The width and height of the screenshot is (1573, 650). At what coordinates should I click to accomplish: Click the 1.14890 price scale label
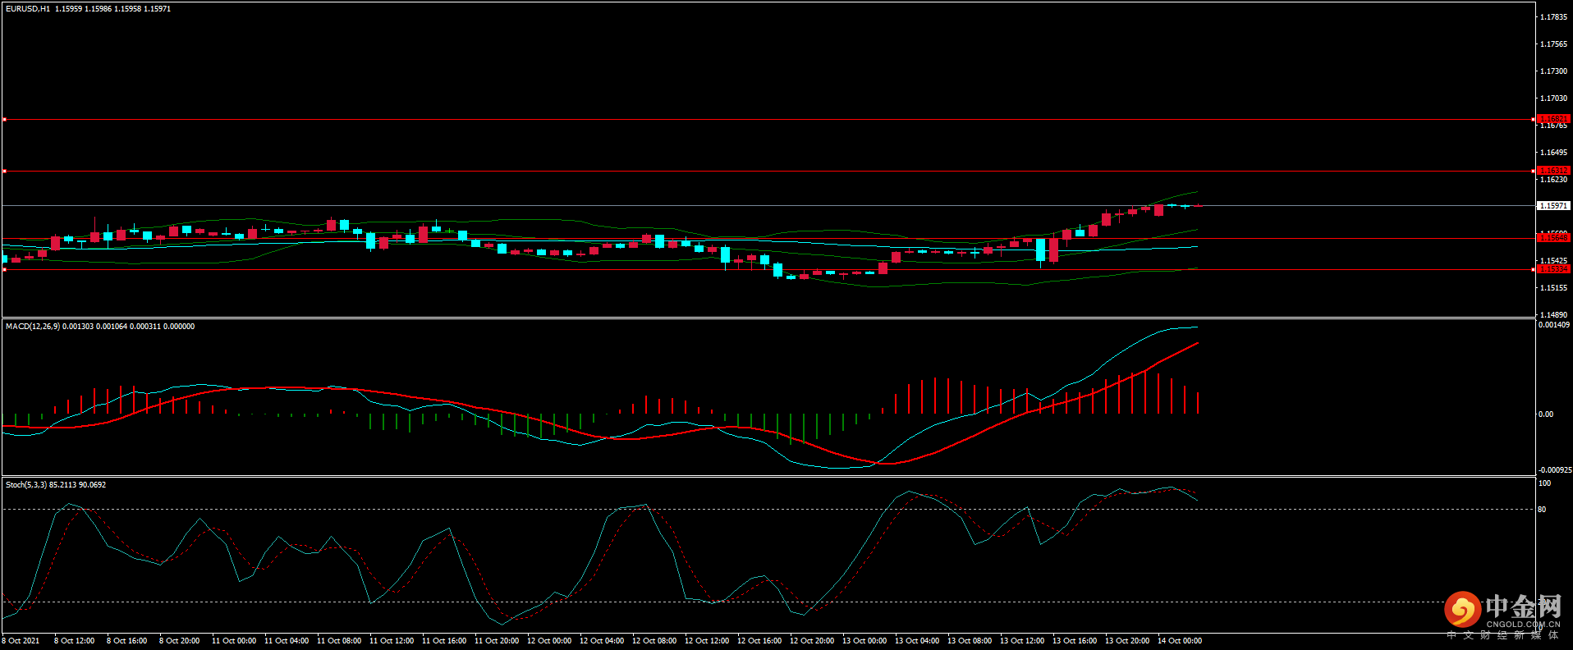1553,315
